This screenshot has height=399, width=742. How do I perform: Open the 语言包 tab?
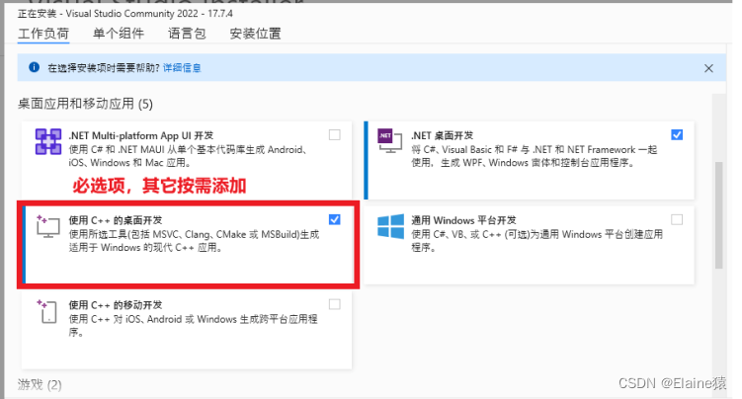click(187, 34)
